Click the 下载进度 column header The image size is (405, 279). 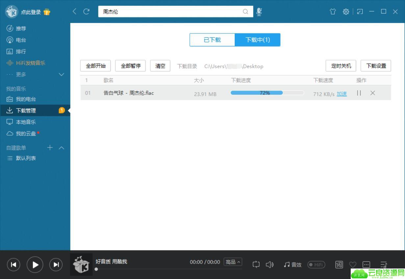[241, 80]
